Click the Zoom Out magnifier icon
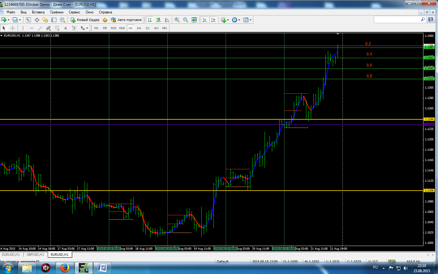This screenshot has height=274, width=438. (186, 20)
